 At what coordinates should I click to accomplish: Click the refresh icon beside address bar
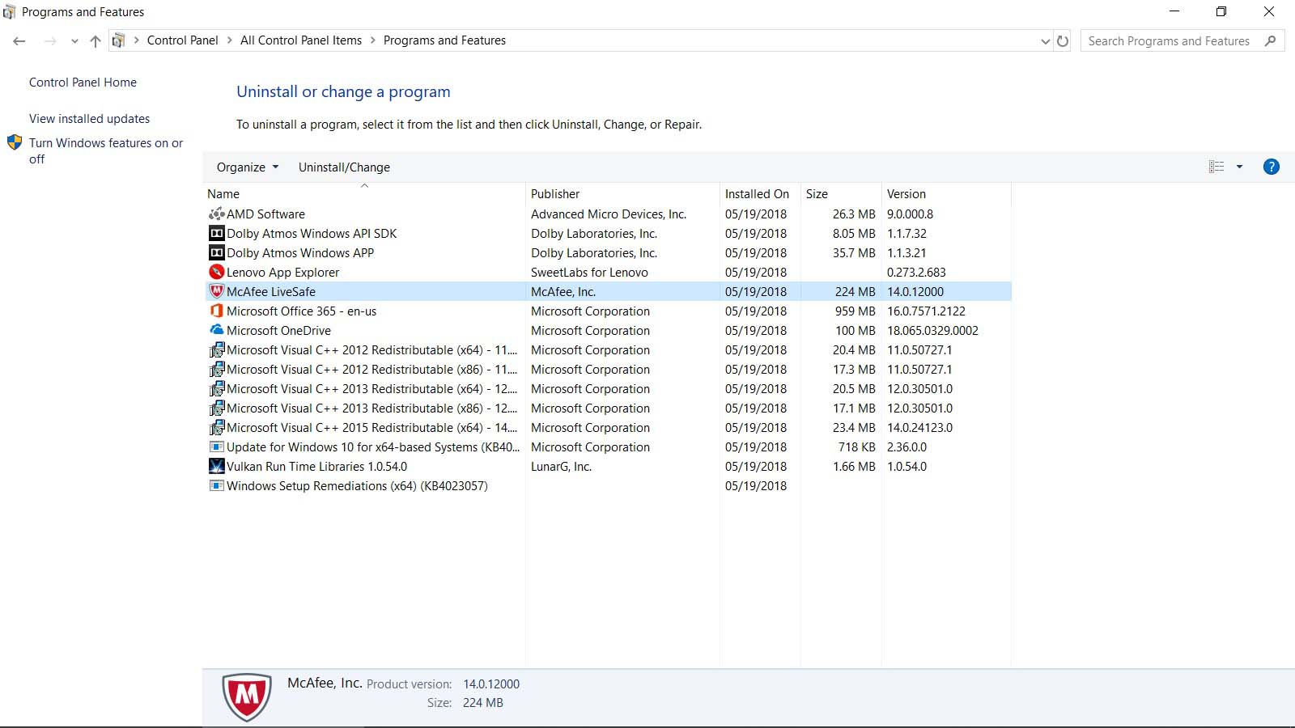pyautogui.click(x=1063, y=41)
